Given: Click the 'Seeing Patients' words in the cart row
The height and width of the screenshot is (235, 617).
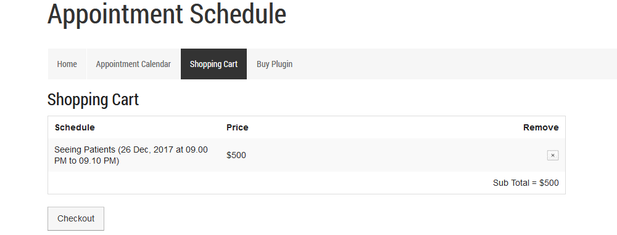Looking at the screenshot, I should coord(85,150).
